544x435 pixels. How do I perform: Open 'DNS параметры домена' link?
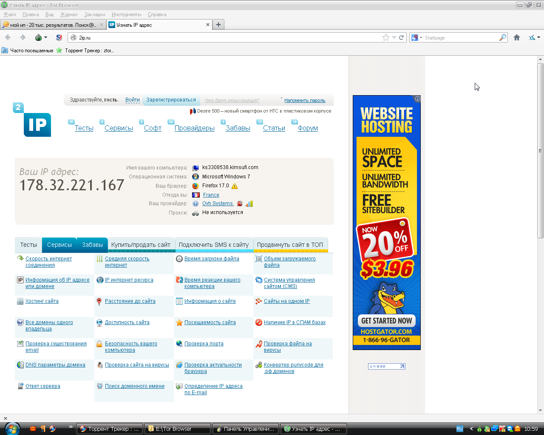pyautogui.click(x=55, y=365)
